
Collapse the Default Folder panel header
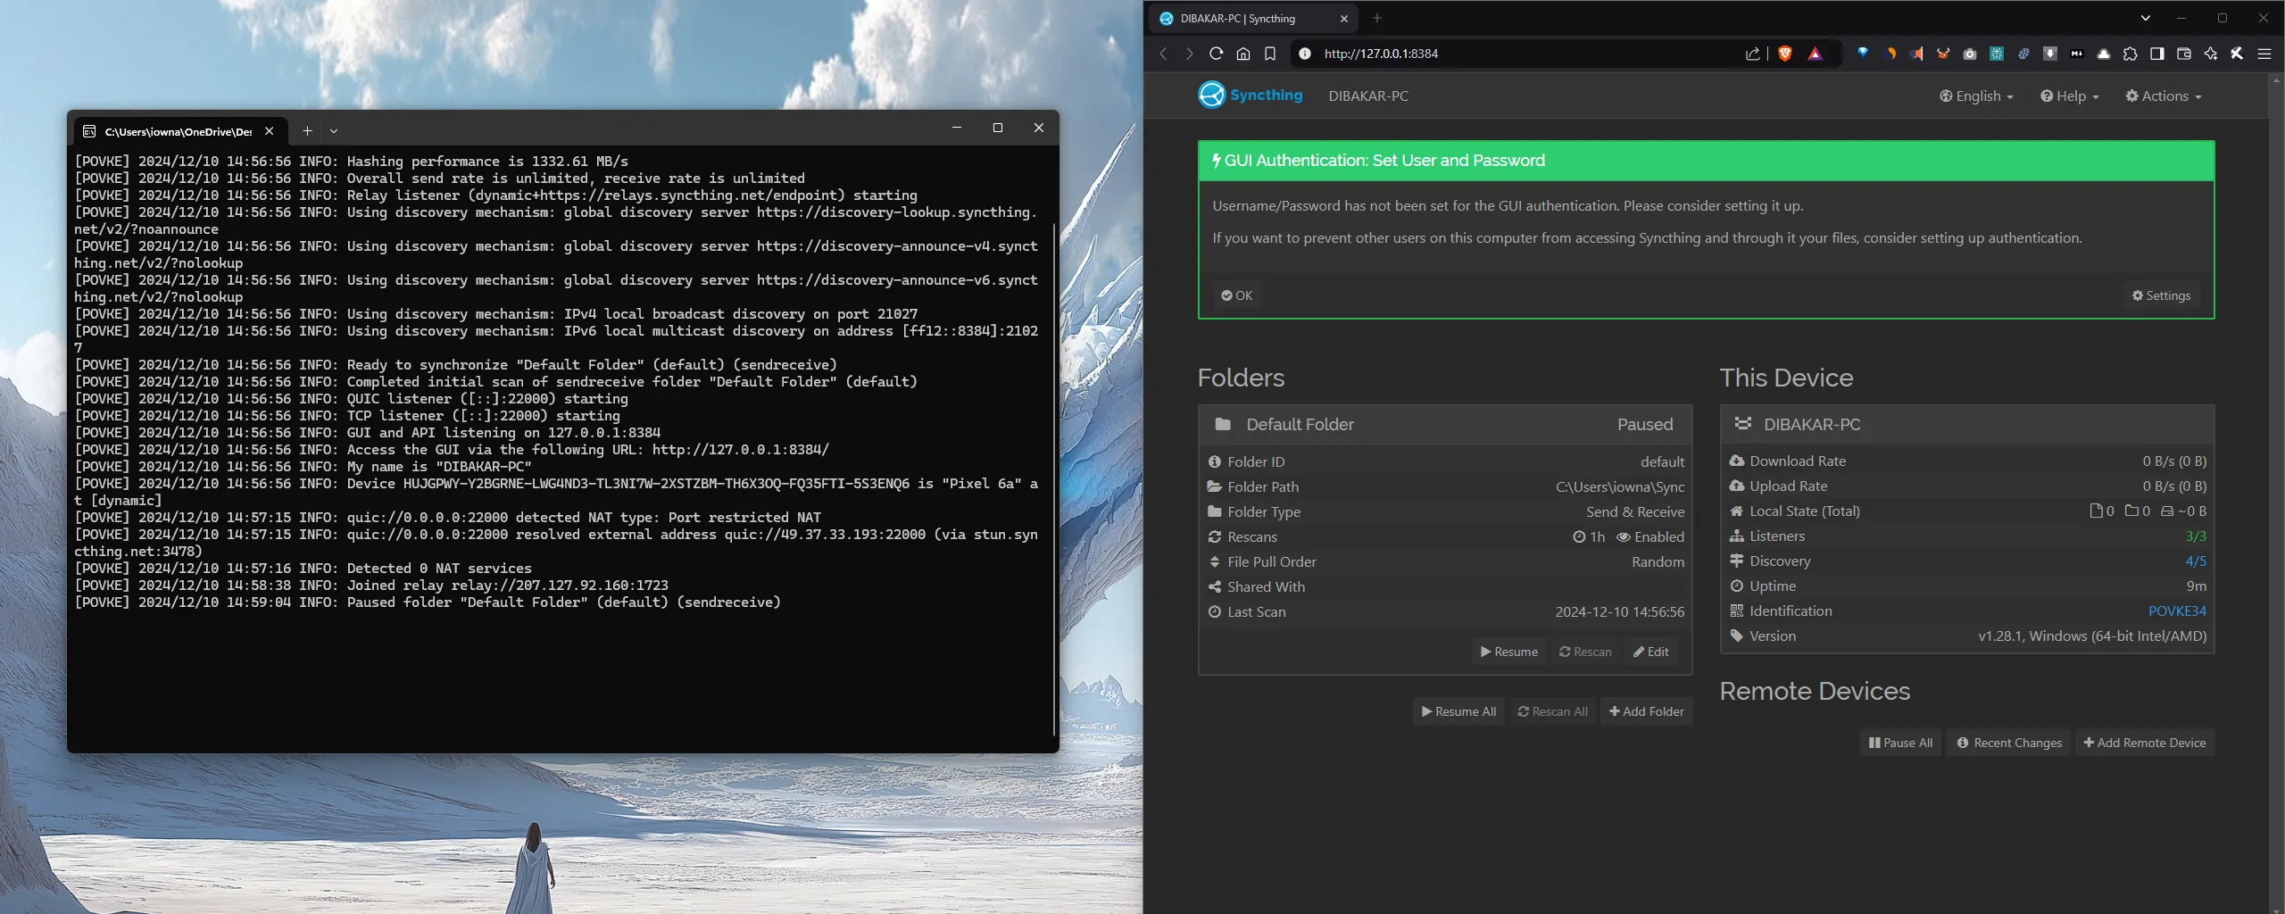tap(1445, 425)
